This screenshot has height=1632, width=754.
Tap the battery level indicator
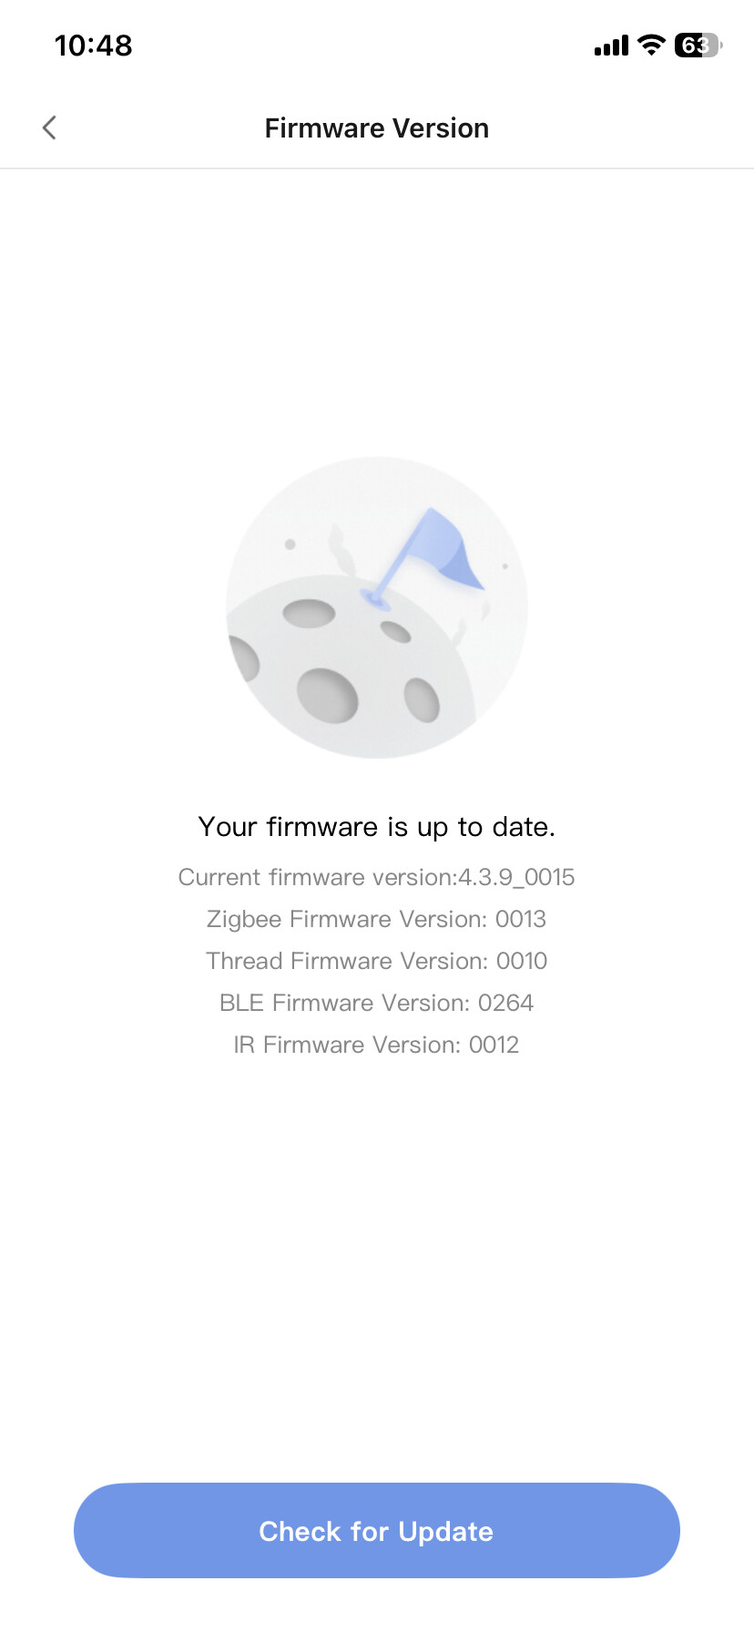click(x=697, y=45)
